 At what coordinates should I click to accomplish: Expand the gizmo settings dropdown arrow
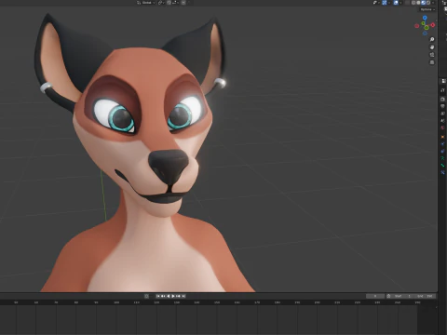pos(389,3)
